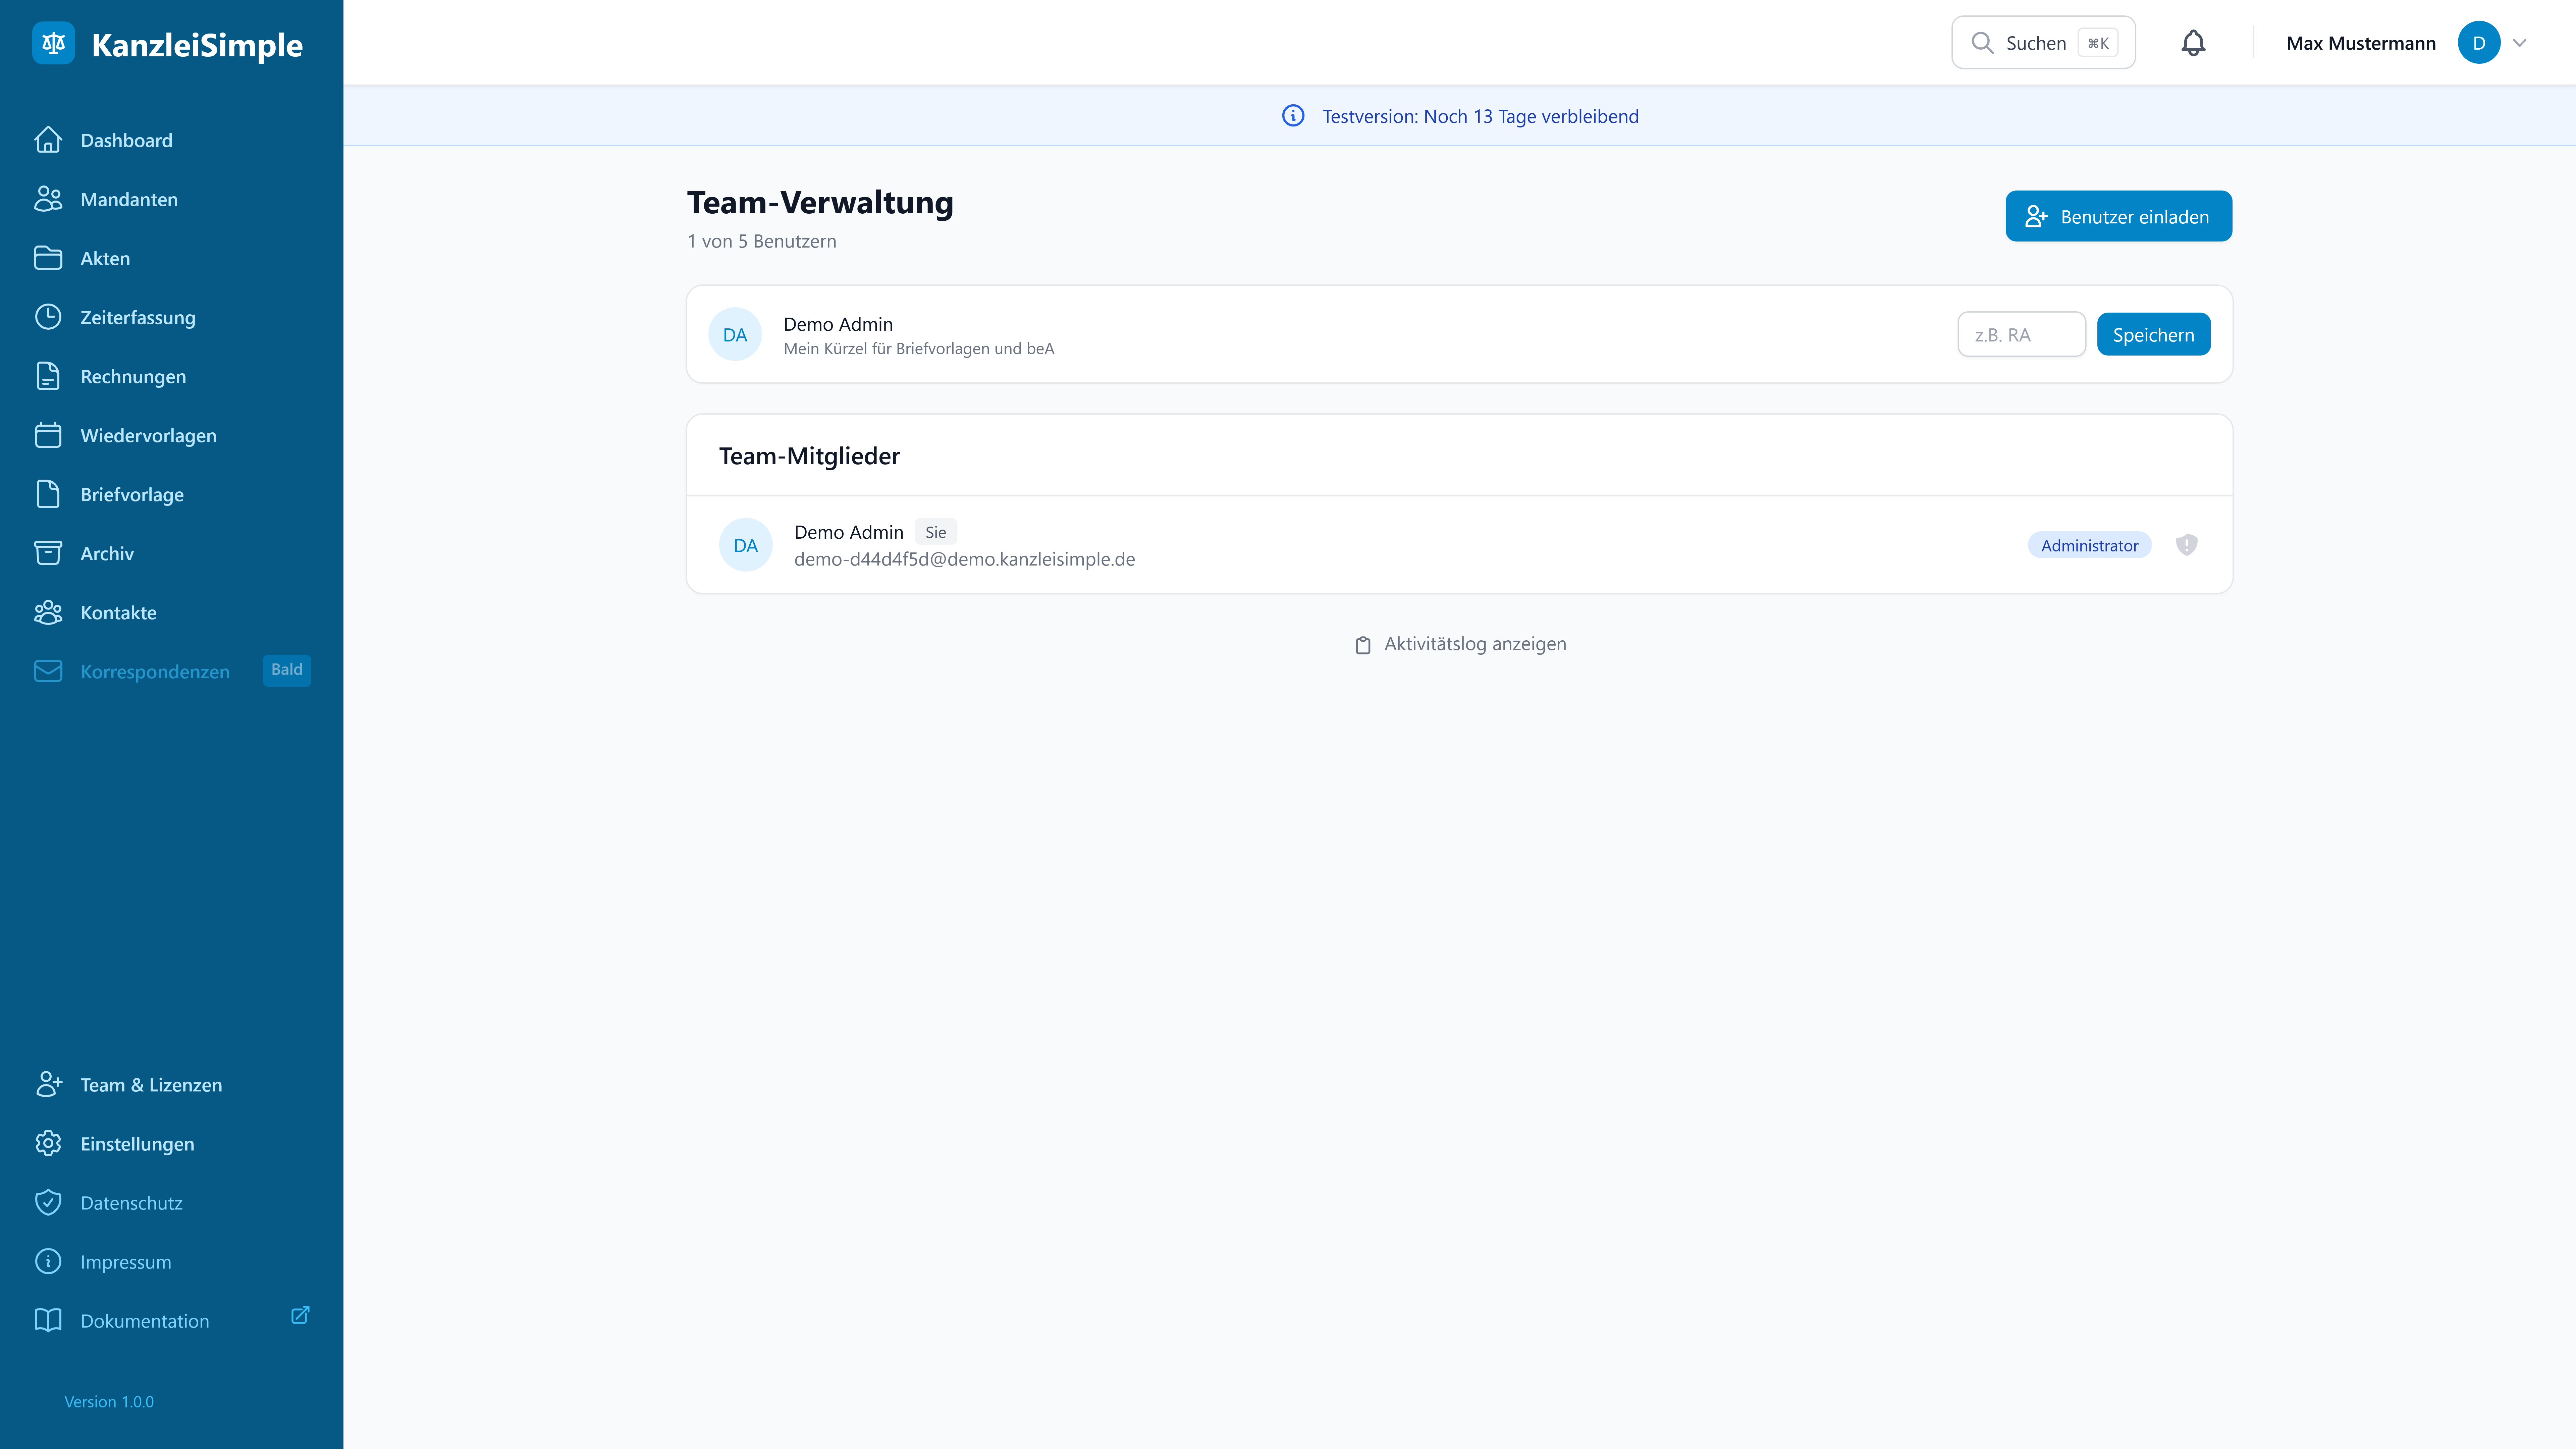
Task: Open Rechnungen from the sidebar
Action: pos(133,376)
